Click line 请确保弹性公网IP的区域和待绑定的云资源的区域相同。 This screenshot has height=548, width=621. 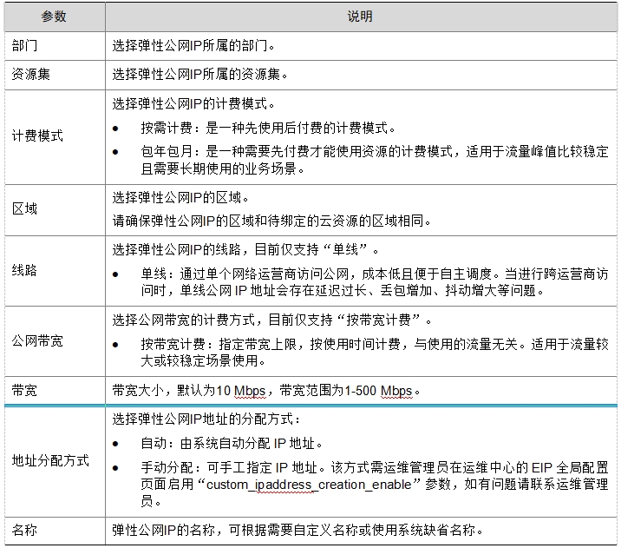pyautogui.click(x=271, y=221)
